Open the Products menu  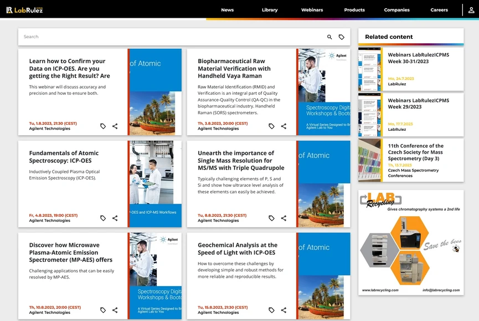click(x=354, y=10)
